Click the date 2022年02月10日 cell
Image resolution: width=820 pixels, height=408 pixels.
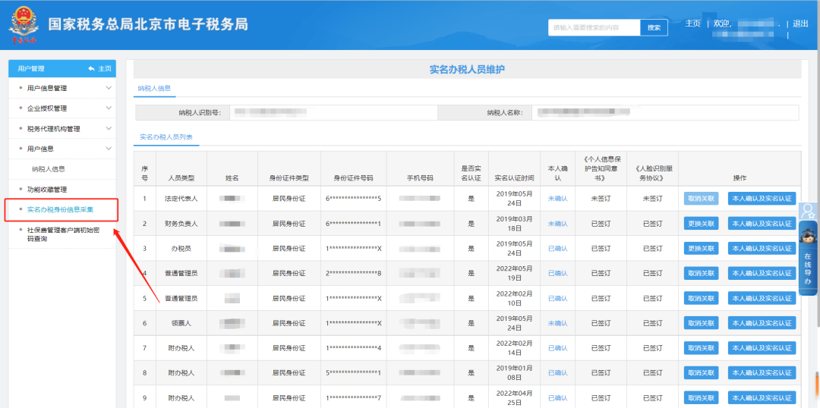pos(514,298)
